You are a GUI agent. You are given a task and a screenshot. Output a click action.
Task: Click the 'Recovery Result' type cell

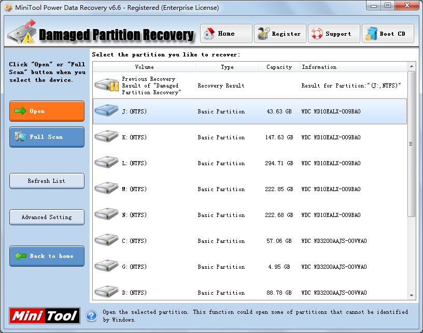pos(221,85)
